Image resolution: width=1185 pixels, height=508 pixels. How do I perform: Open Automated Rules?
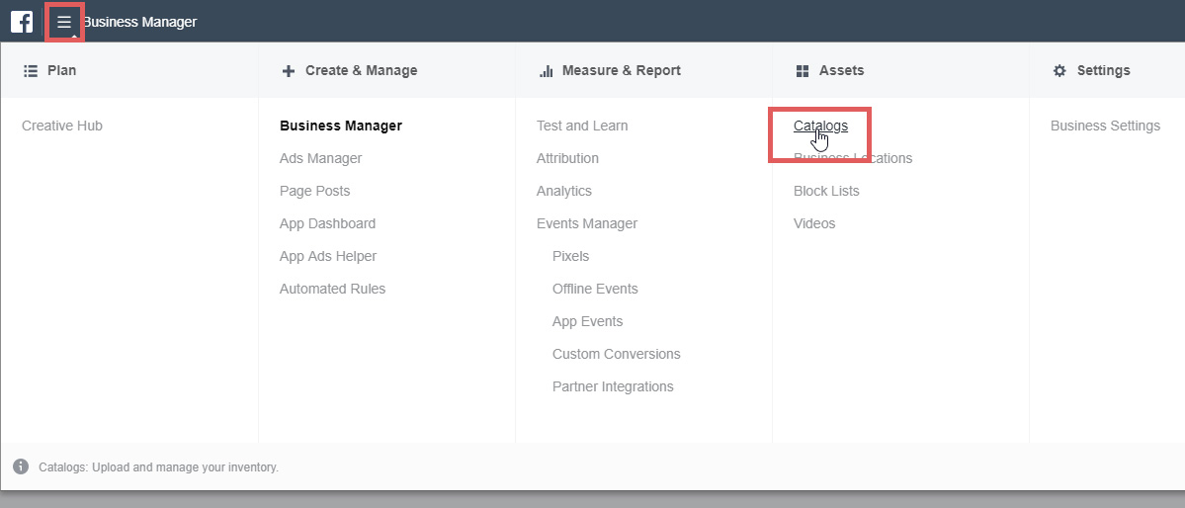332,288
